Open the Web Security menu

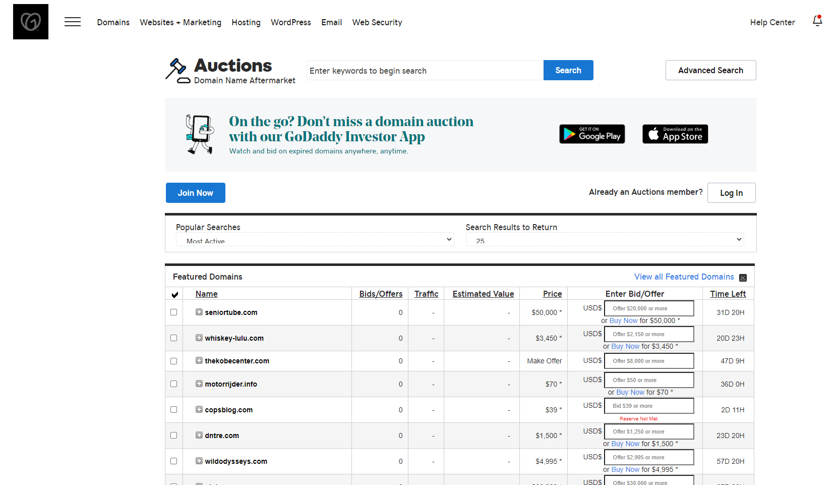coord(377,22)
